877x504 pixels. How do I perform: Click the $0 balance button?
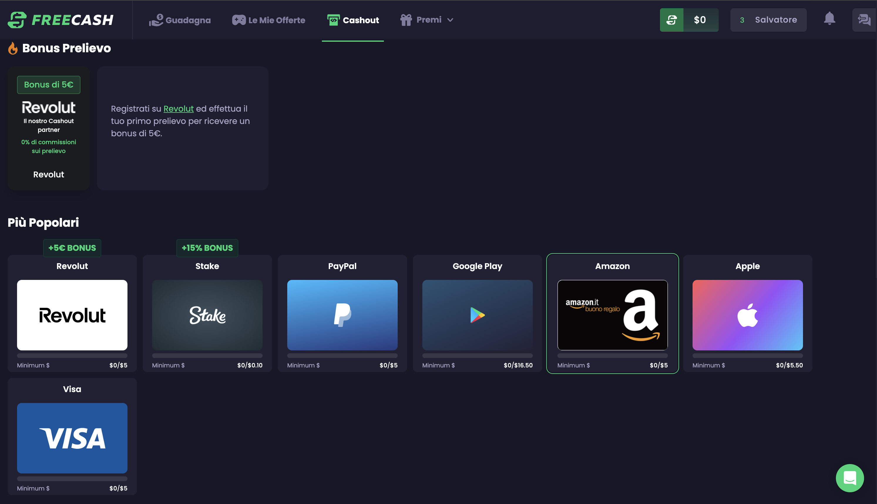[700, 20]
